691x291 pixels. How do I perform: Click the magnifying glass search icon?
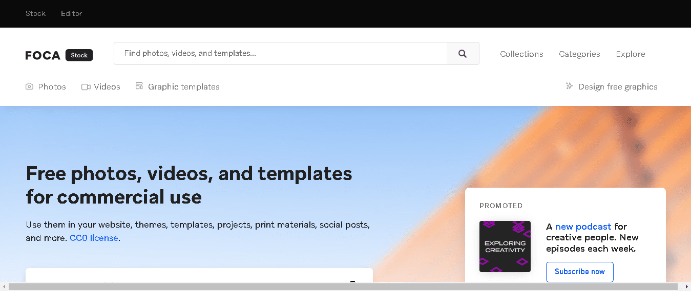tap(463, 54)
